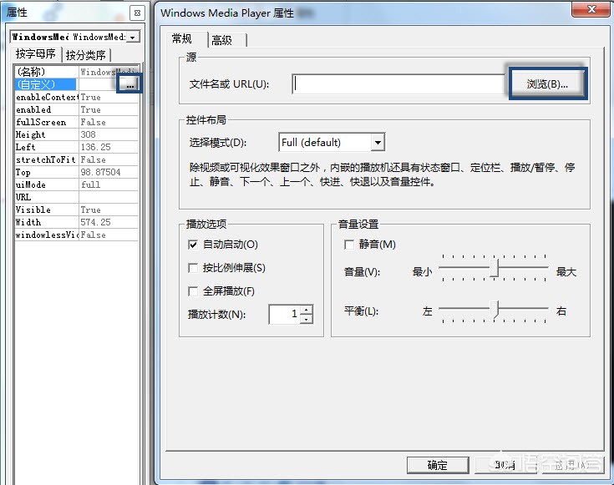The height and width of the screenshot is (485, 614).
Task: Toggle the 自动启动(O) checkbox
Action: [193, 245]
